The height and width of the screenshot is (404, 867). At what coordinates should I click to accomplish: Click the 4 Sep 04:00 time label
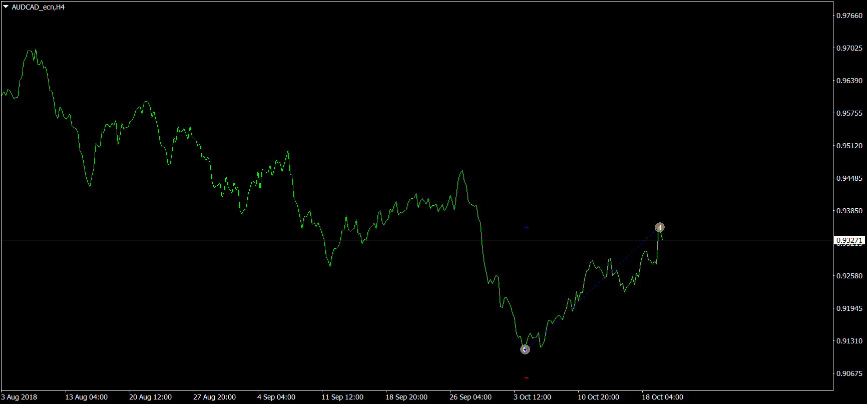pyautogui.click(x=276, y=397)
